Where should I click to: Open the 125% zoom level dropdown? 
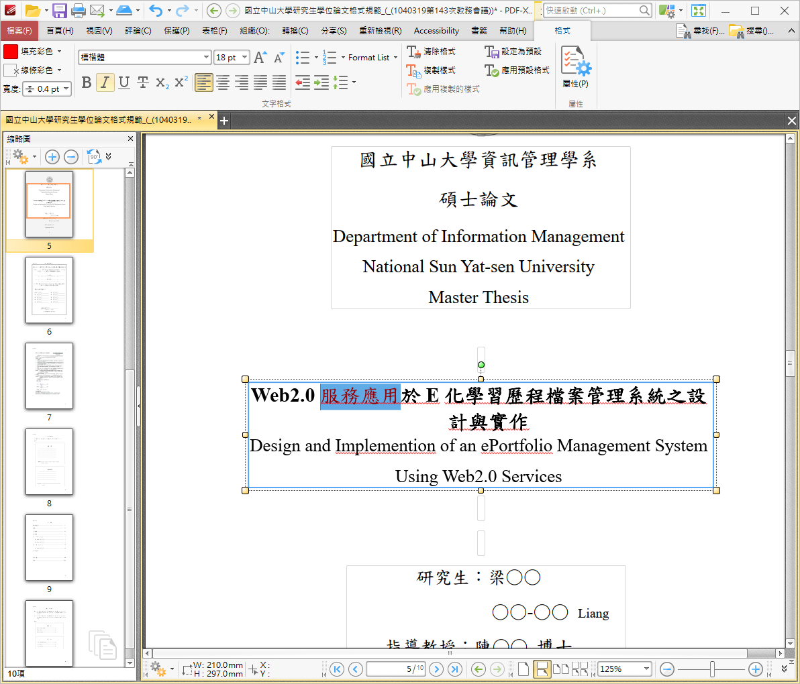tap(646, 669)
